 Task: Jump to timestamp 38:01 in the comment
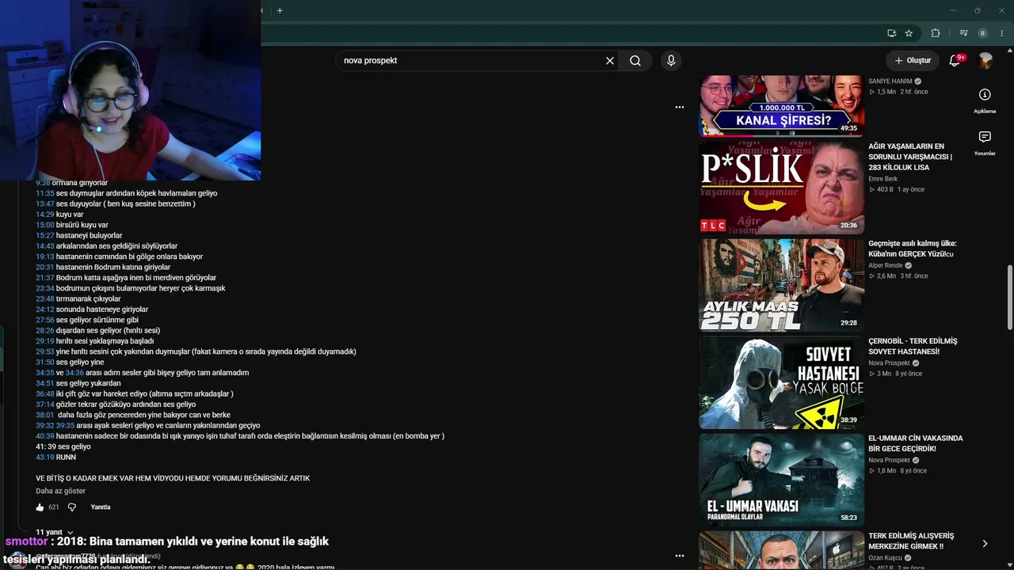44,415
